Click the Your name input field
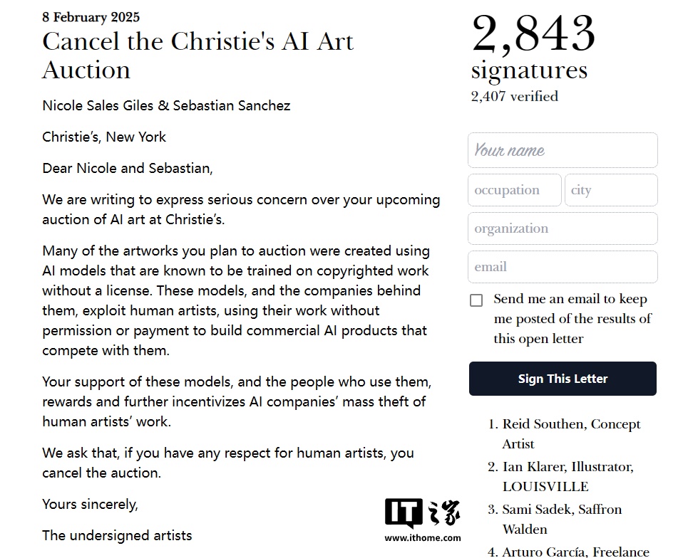This screenshot has height=558, width=688. point(563,150)
